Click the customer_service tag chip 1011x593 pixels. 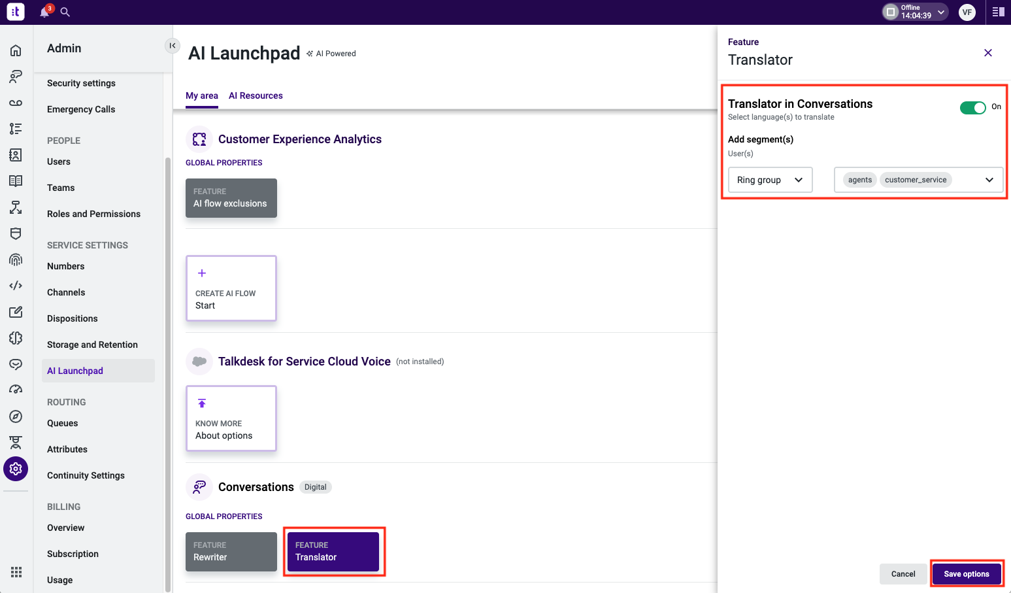click(916, 180)
